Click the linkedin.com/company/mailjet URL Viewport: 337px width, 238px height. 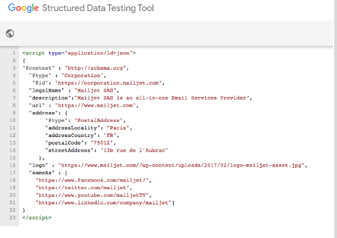pos(103,203)
